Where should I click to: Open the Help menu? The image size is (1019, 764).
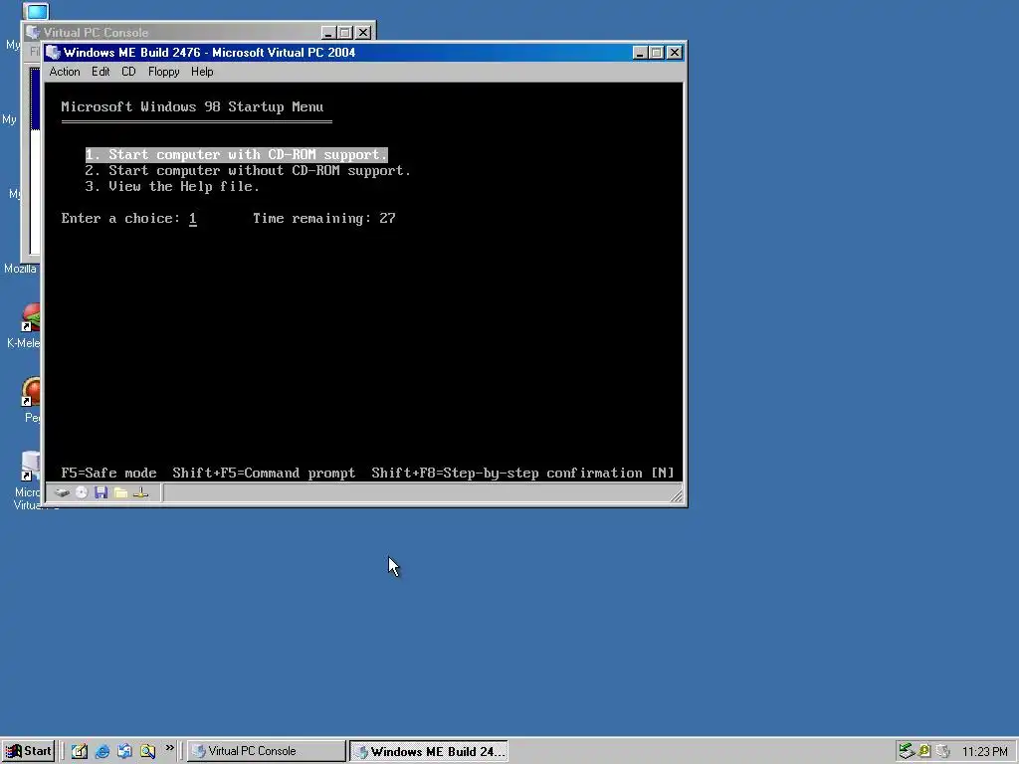click(x=202, y=72)
